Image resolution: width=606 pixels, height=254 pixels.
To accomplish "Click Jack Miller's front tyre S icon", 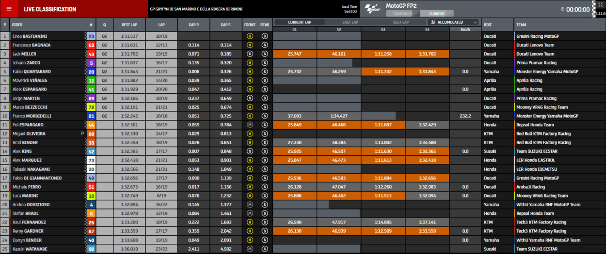I will pyautogui.click(x=250, y=54).
